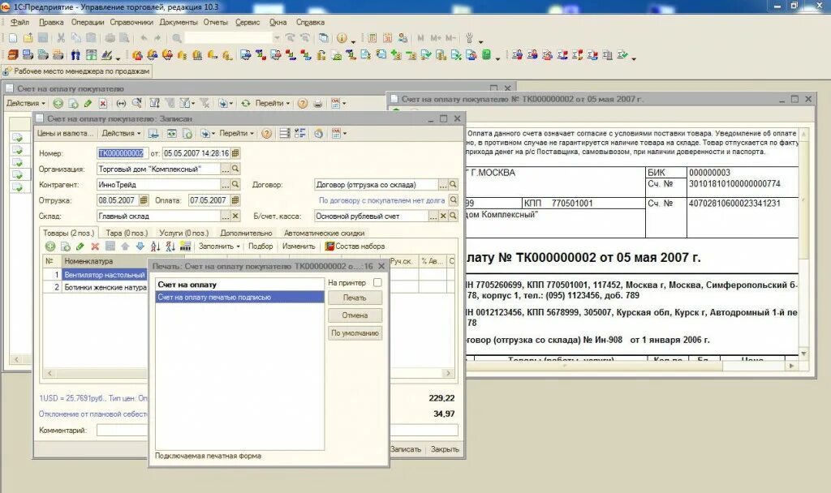Click magnifier icon beside Договор field
Screen dimensions: 831x493
[x=453, y=184]
